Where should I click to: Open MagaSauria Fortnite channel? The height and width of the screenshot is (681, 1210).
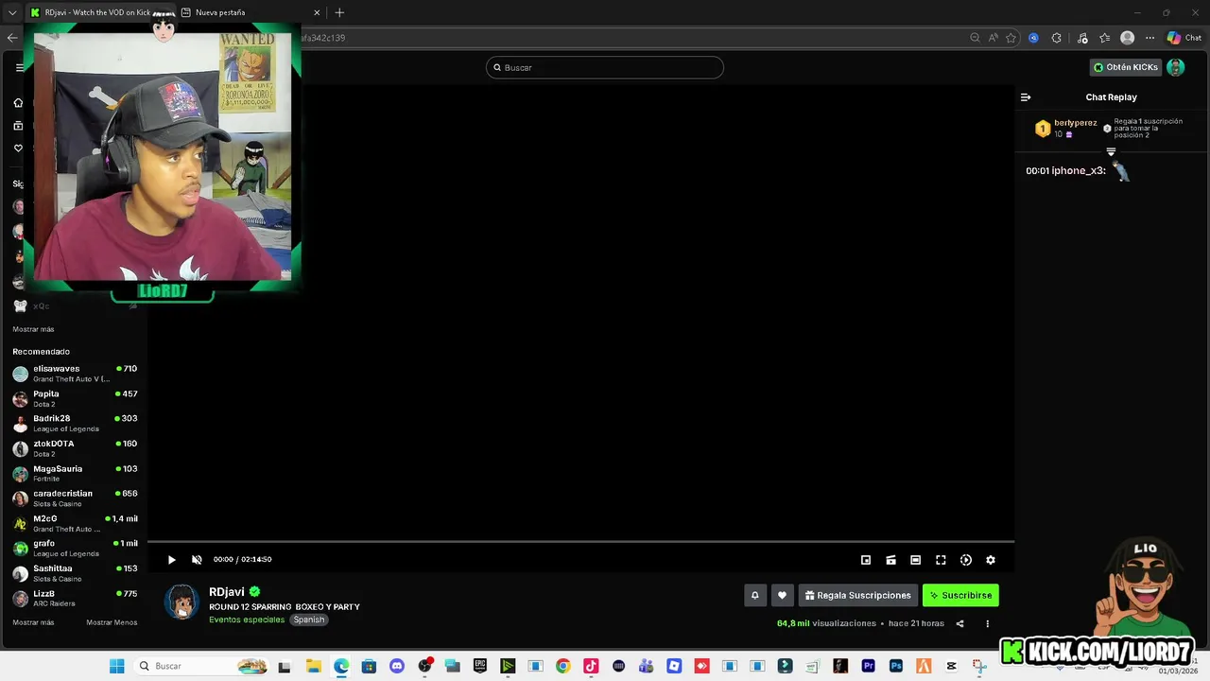click(x=75, y=473)
